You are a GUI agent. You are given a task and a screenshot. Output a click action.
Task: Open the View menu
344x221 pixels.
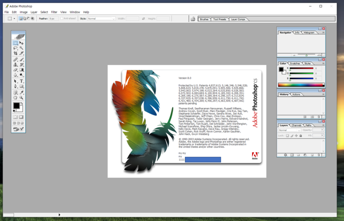(63, 12)
